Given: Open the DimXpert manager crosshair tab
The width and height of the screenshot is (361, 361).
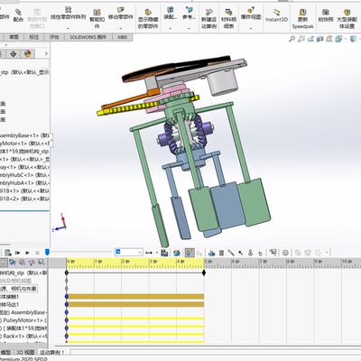Looking at the screenshot, I should pyautogui.click(x=13, y=54).
